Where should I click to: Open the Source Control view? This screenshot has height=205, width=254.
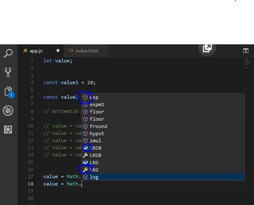coord(8,72)
